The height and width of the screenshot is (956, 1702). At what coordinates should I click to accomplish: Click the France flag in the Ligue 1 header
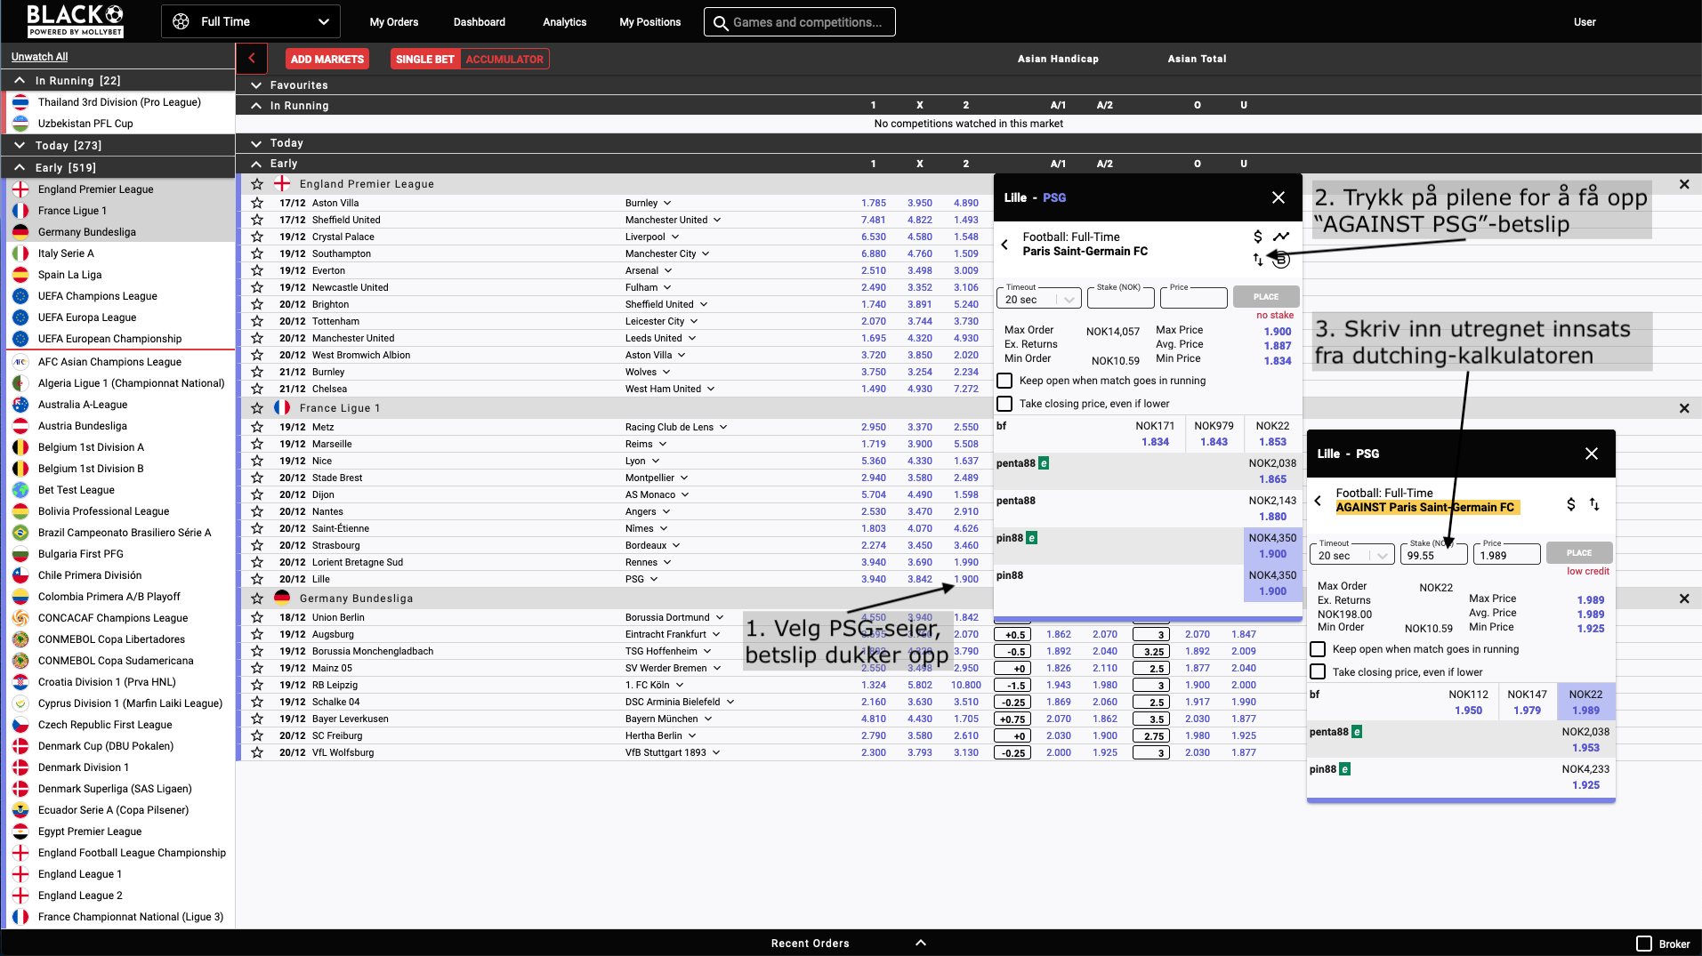point(282,407)
